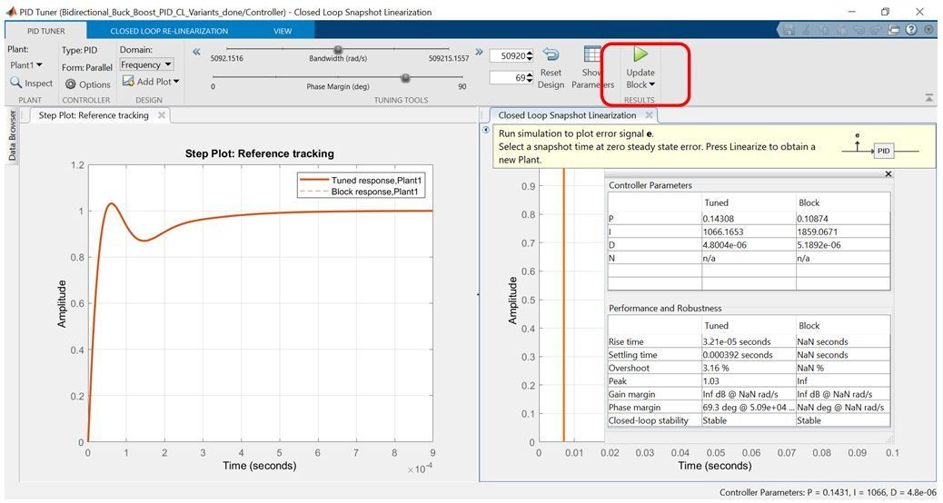Click the Bandwidth value input field
The height and width of the screenshot is (503, 943).
[x=507, y=56]
